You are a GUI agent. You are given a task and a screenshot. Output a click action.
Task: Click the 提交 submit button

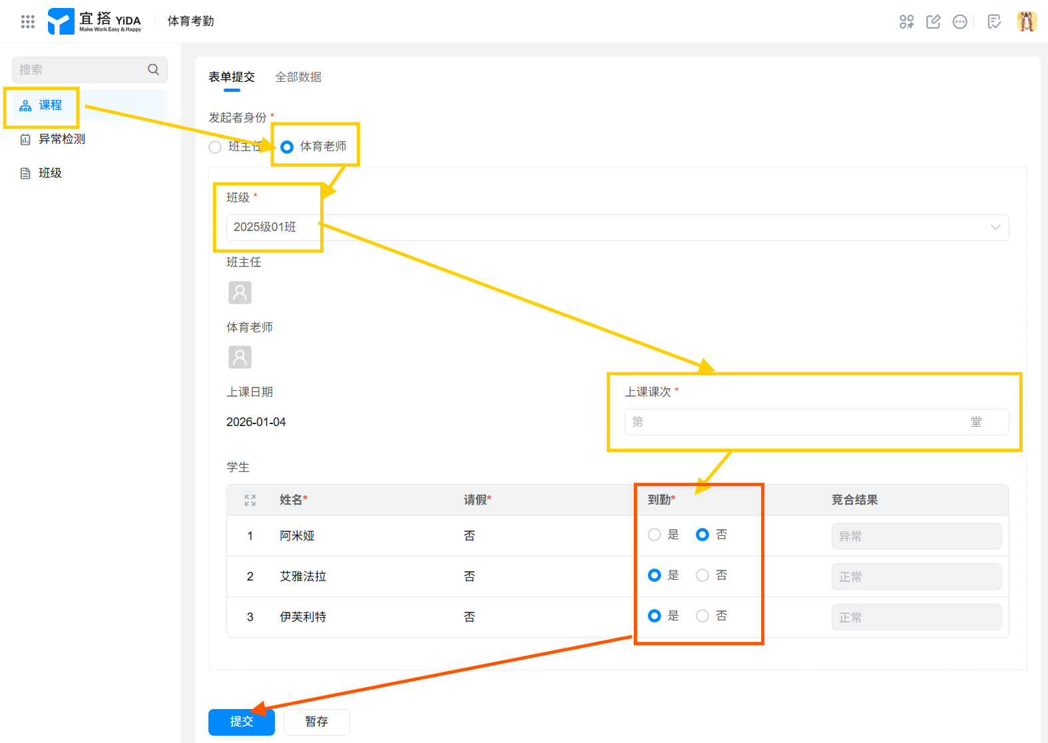pyautogui.click(x=241, y=722)
